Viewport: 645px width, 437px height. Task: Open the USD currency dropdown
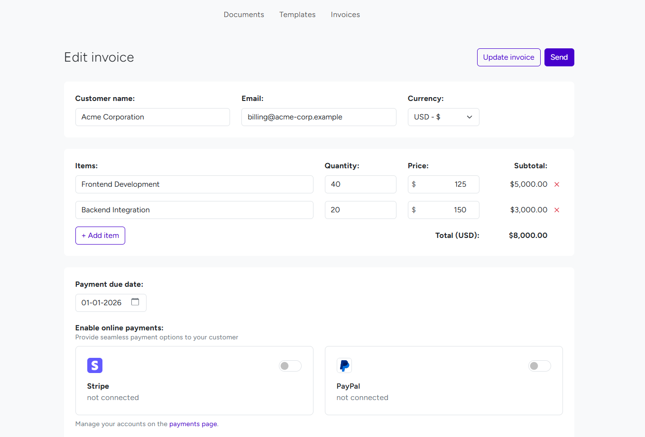[443, 117]
